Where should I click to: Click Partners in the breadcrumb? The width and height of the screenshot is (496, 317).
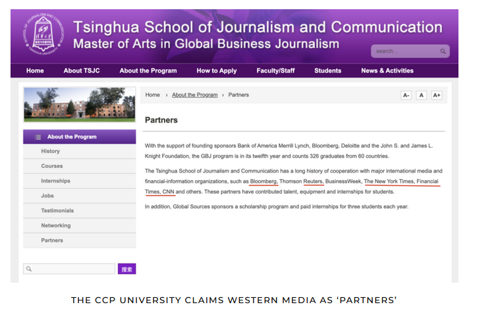pyautogui.click(x=238, y=95)
